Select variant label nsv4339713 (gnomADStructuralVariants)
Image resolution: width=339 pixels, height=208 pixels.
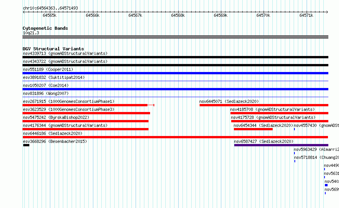[65, 53]
